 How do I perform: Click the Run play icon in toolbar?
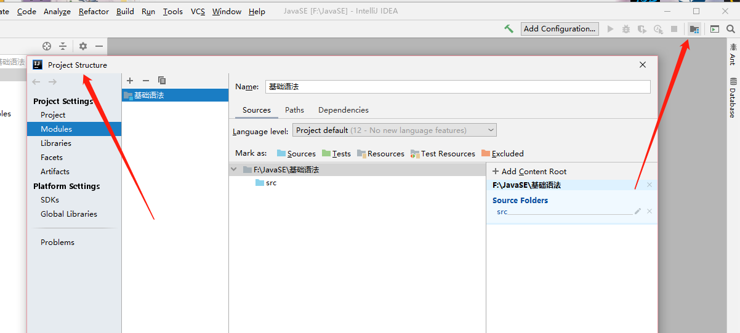click(610, 29)
